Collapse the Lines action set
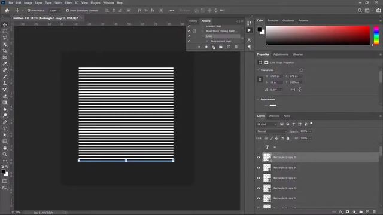This screenshot has width=383, height=215. pos(203,36)
